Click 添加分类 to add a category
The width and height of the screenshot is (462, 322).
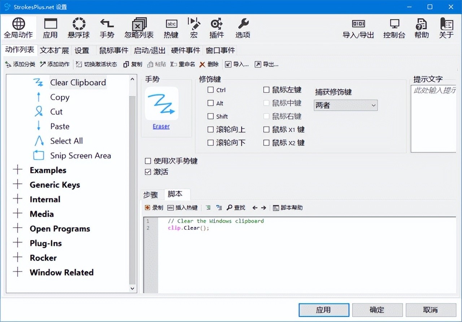coord(20,64)
